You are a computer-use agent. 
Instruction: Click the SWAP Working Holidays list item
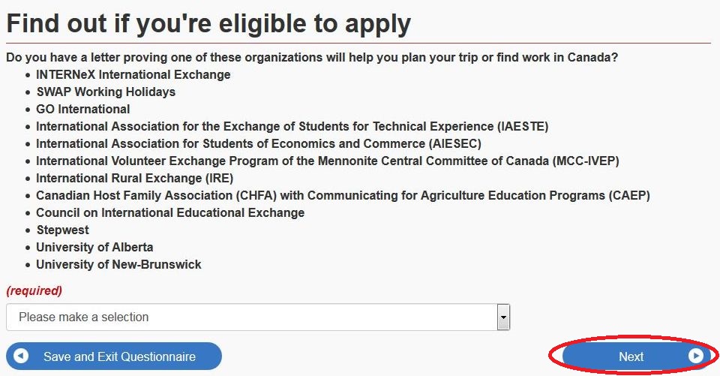click(106, 92)
